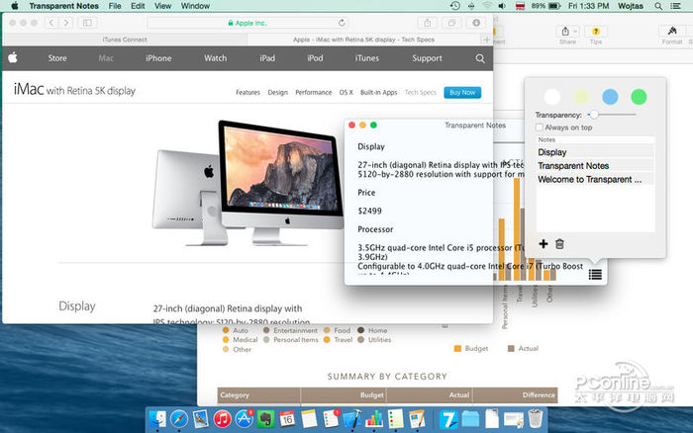
Task: Open iTunes from the Dock
Action: coord(223,418)
